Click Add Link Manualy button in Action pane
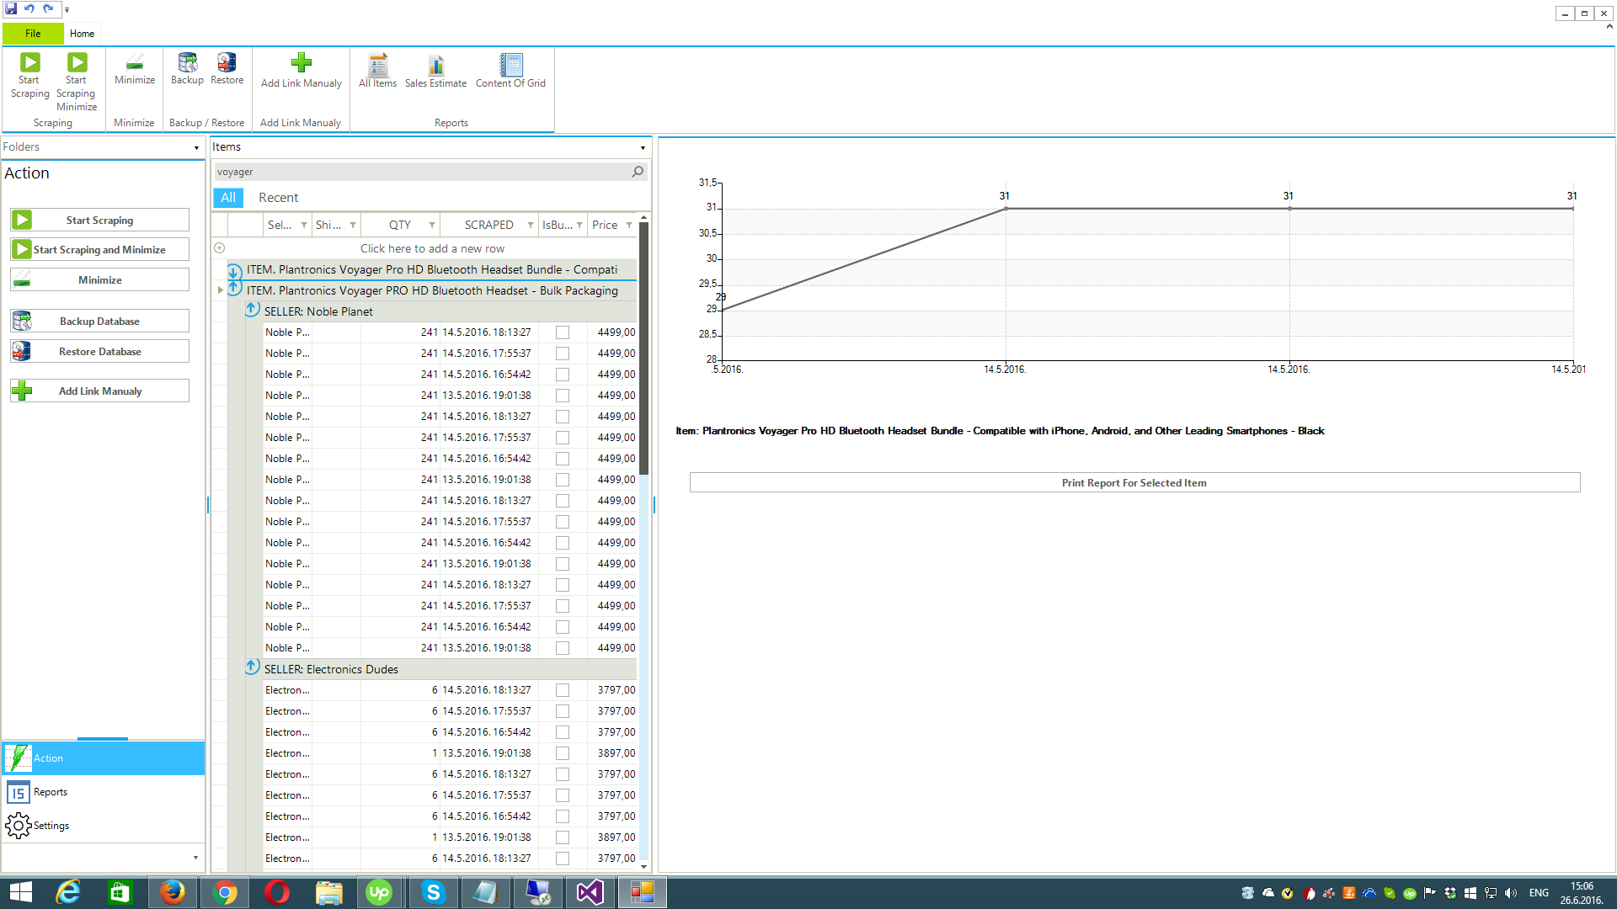 pyautogui.click(x=99, y=391)
